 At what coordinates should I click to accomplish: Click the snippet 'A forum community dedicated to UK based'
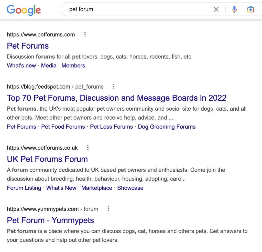[116, 174]
